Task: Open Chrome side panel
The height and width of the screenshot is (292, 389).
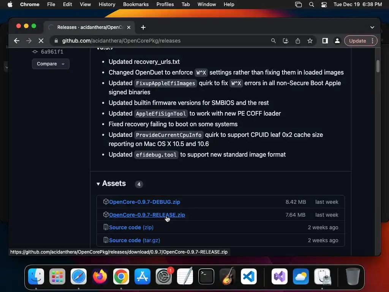Action: coord(325,41)
